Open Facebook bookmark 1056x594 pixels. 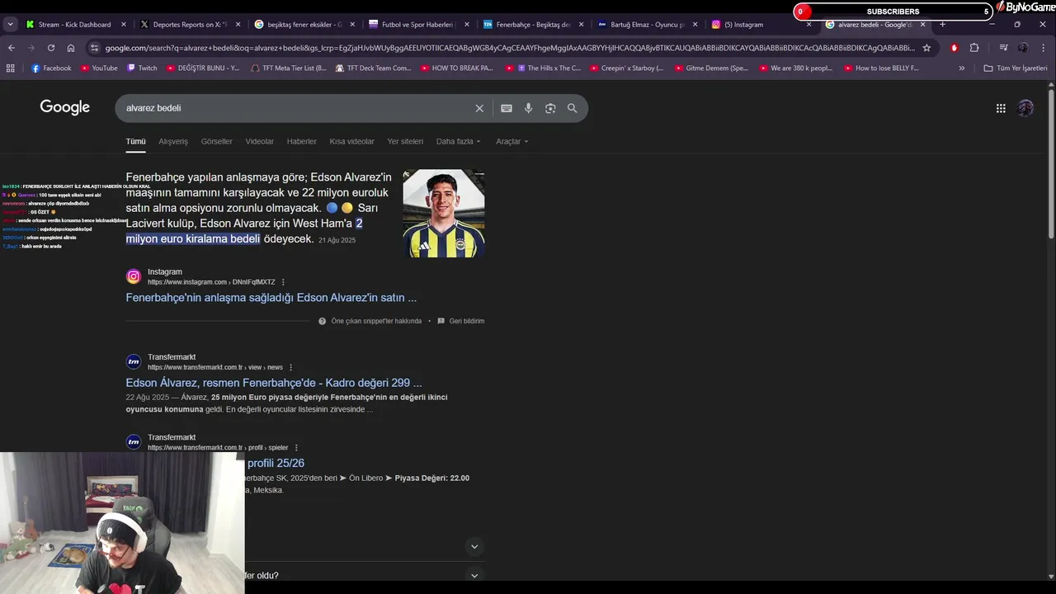click(51, 68)
